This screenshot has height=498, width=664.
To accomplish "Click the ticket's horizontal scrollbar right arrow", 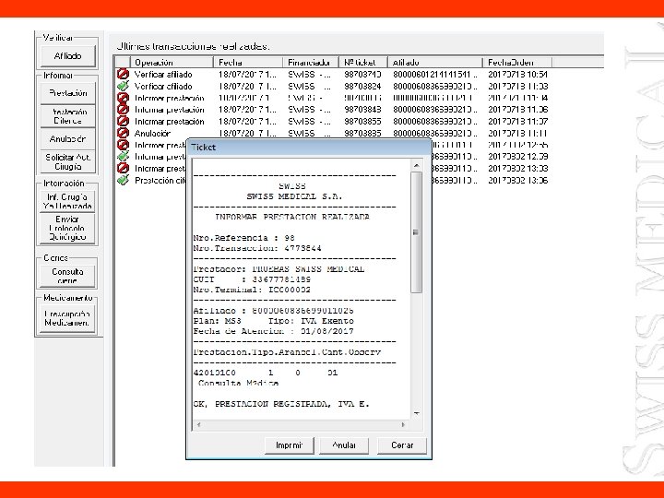I will [403, 424].
